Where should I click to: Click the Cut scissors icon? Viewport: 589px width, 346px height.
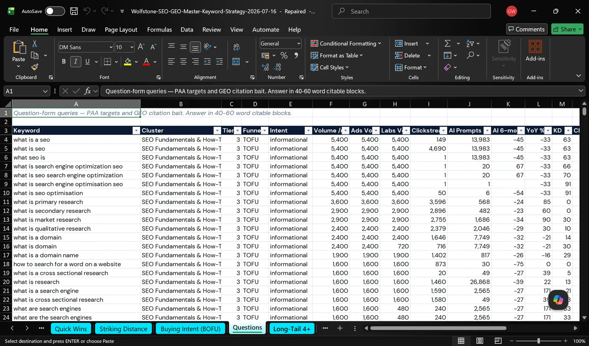[35, 43]
